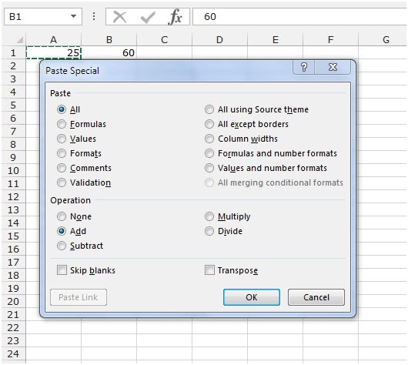Select row 23 header

14,340
